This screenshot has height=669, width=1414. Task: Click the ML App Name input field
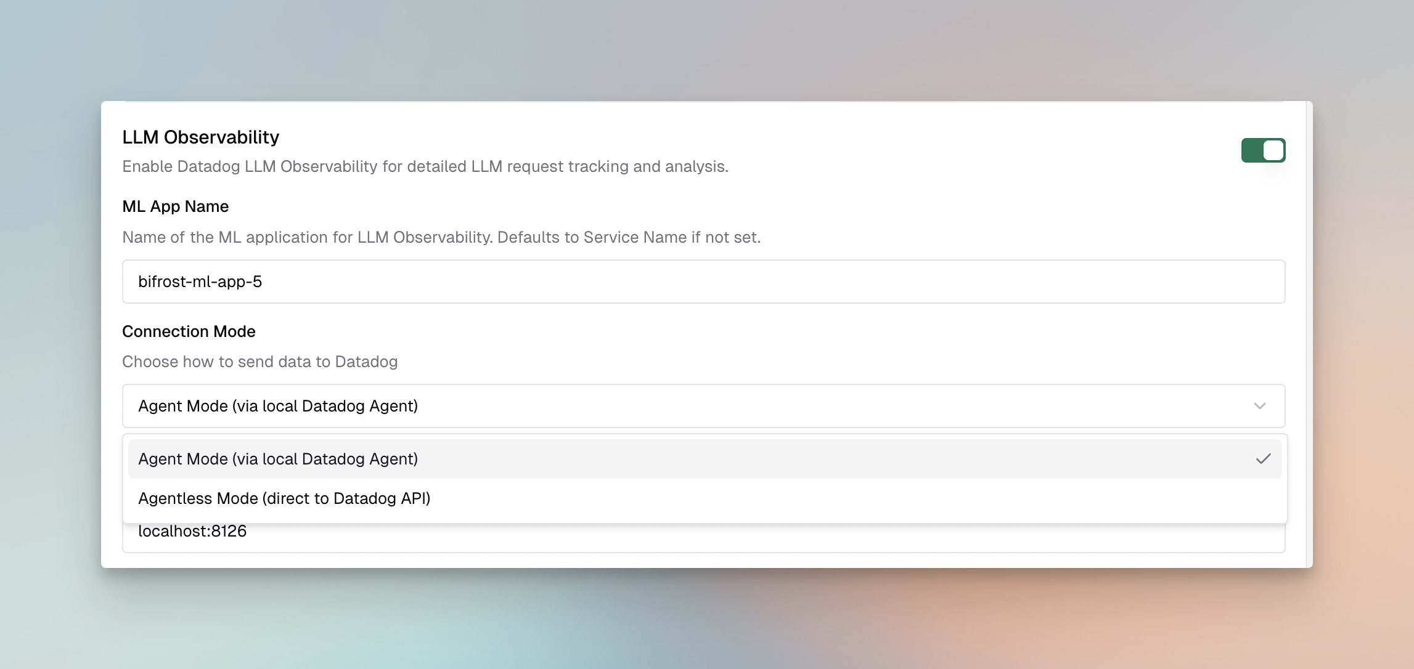(703, 282)
